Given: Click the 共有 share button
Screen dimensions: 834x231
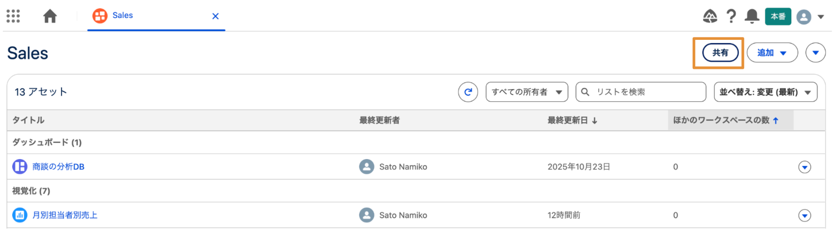Looking at the screenshot, I should point(720,53).
